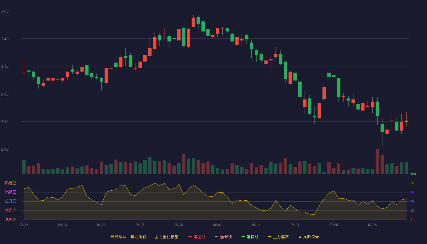Click the 03-31 date label
Screen dimensions: 427x244
(24, 225)
